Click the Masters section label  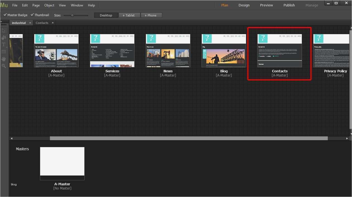tap(22, 149)
